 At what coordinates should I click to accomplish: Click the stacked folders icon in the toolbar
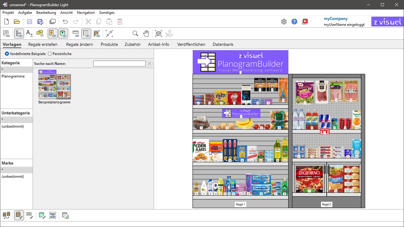[53, 22]
